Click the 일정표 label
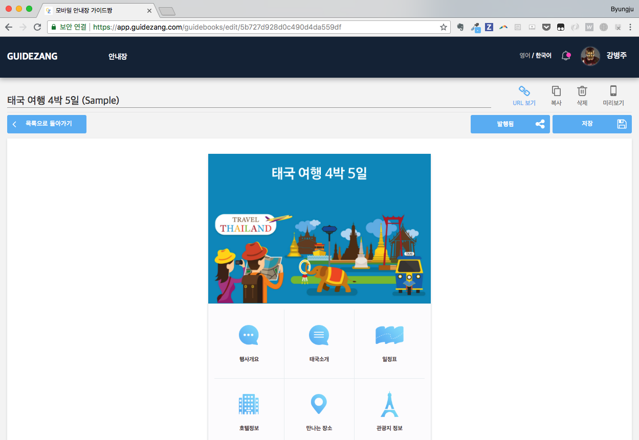 pyautogui.click(x=389, y=359)
